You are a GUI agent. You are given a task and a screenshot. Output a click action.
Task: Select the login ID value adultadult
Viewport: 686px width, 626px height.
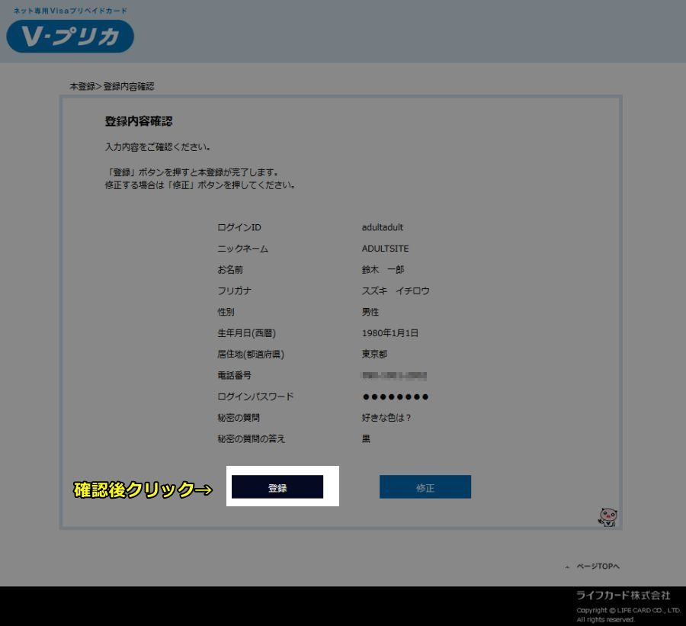[382, 227]
